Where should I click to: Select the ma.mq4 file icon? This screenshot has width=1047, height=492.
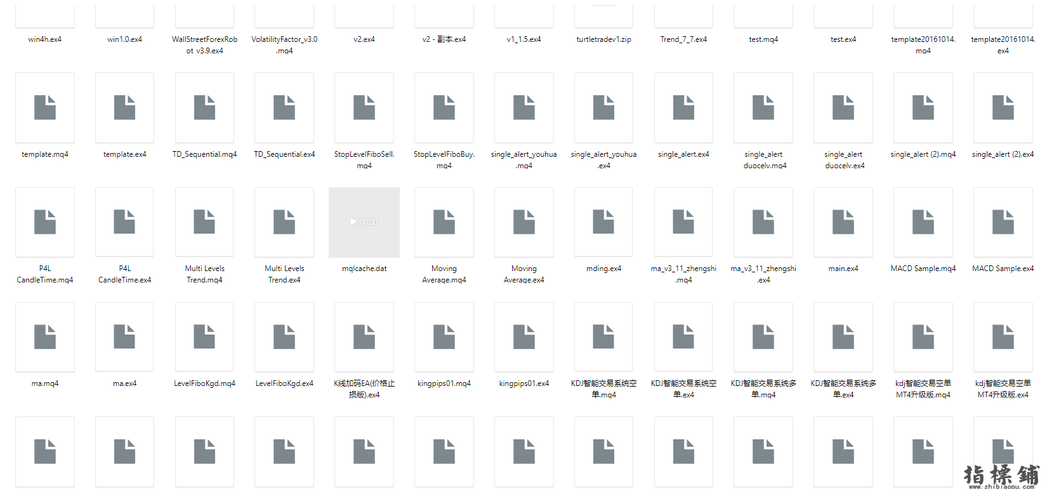pyautogui.click(x=45, y=337)
